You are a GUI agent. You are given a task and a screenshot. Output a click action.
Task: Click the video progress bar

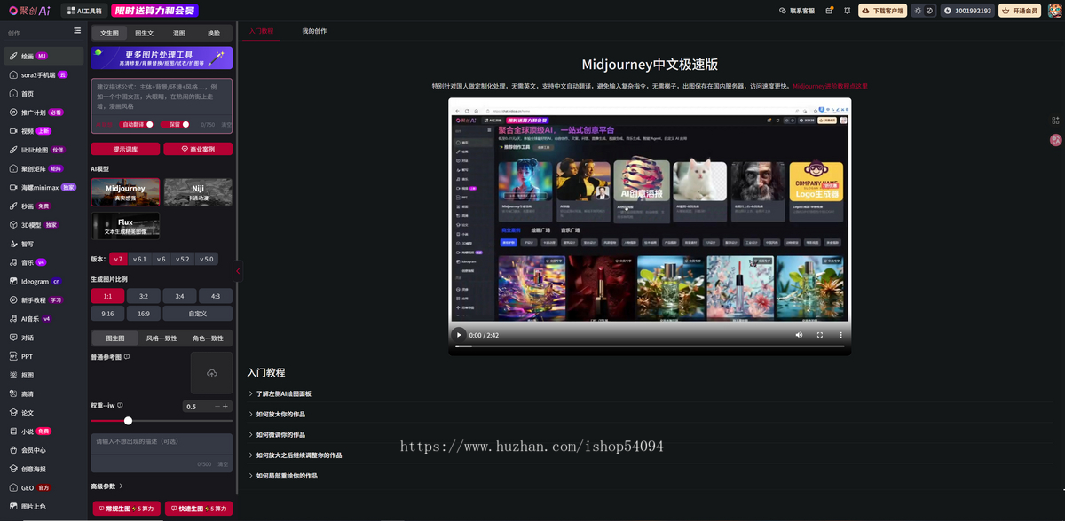coord(649,346)
